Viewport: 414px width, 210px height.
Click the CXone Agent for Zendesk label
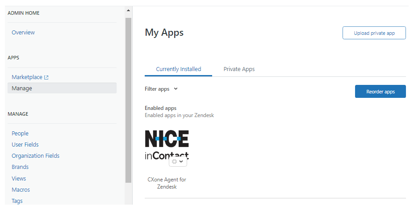167,183
